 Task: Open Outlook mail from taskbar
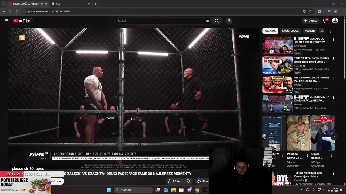coord(165,190)
